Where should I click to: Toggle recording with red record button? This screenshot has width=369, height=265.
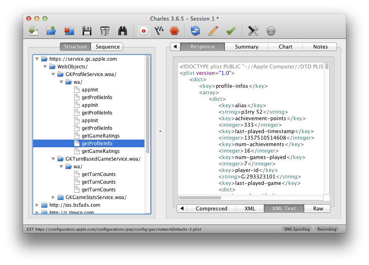[143, 31]
